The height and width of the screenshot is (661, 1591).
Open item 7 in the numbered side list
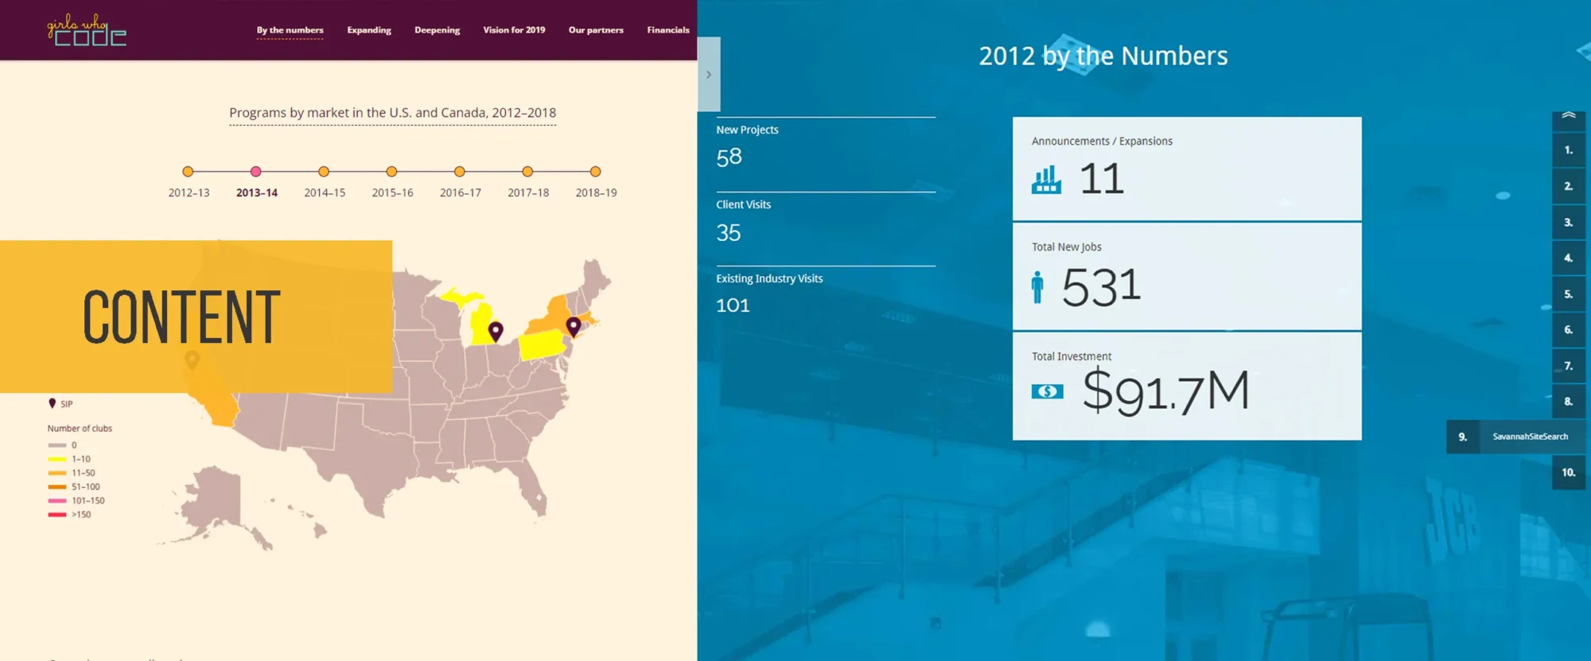(1569, 366)
